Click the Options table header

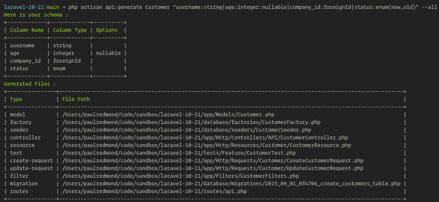point(107,30)
